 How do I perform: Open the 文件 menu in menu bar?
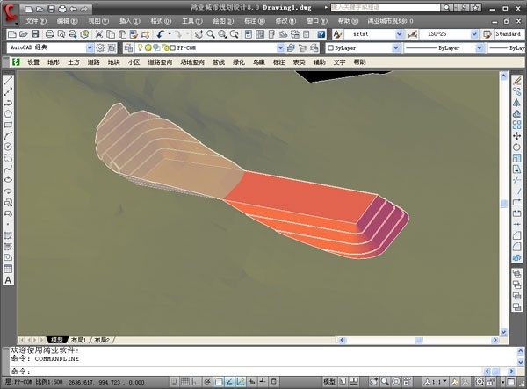tap(36, 19)
